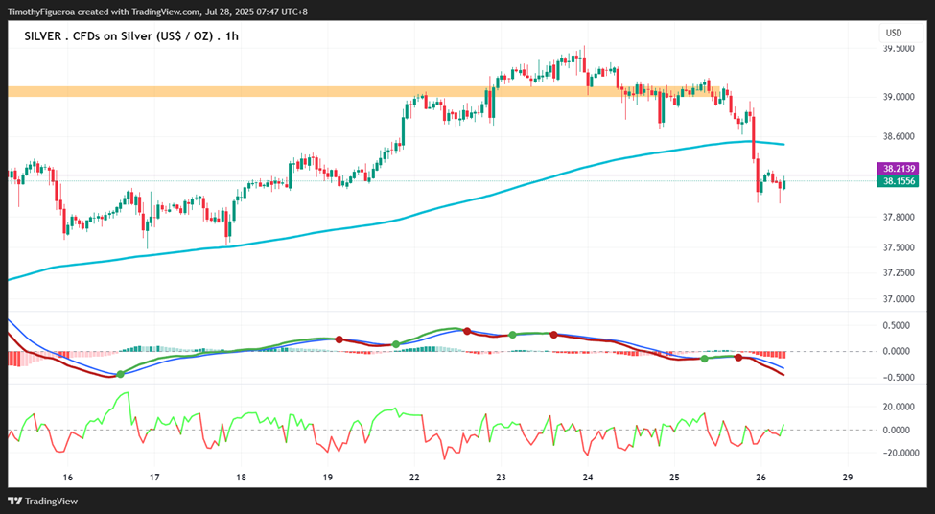
Task: Select the 39.5000 price axis label
Action: [x=899, y=48]
